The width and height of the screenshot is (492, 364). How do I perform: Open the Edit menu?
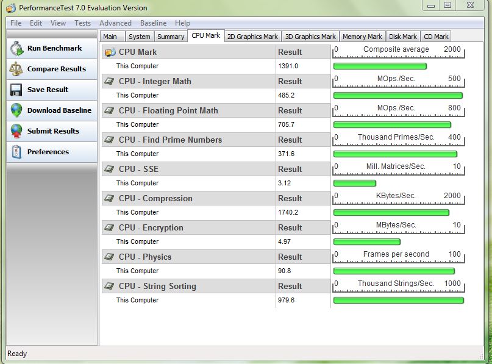pos(36,23)
